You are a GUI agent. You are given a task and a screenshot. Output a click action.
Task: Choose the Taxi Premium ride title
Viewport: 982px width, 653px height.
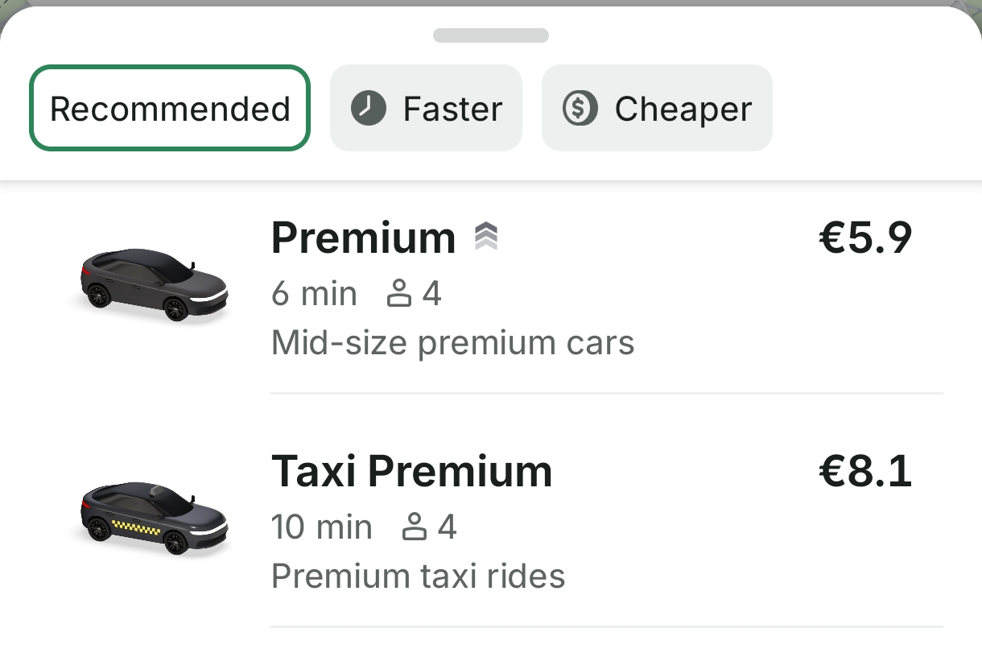[x=412, y=471]
